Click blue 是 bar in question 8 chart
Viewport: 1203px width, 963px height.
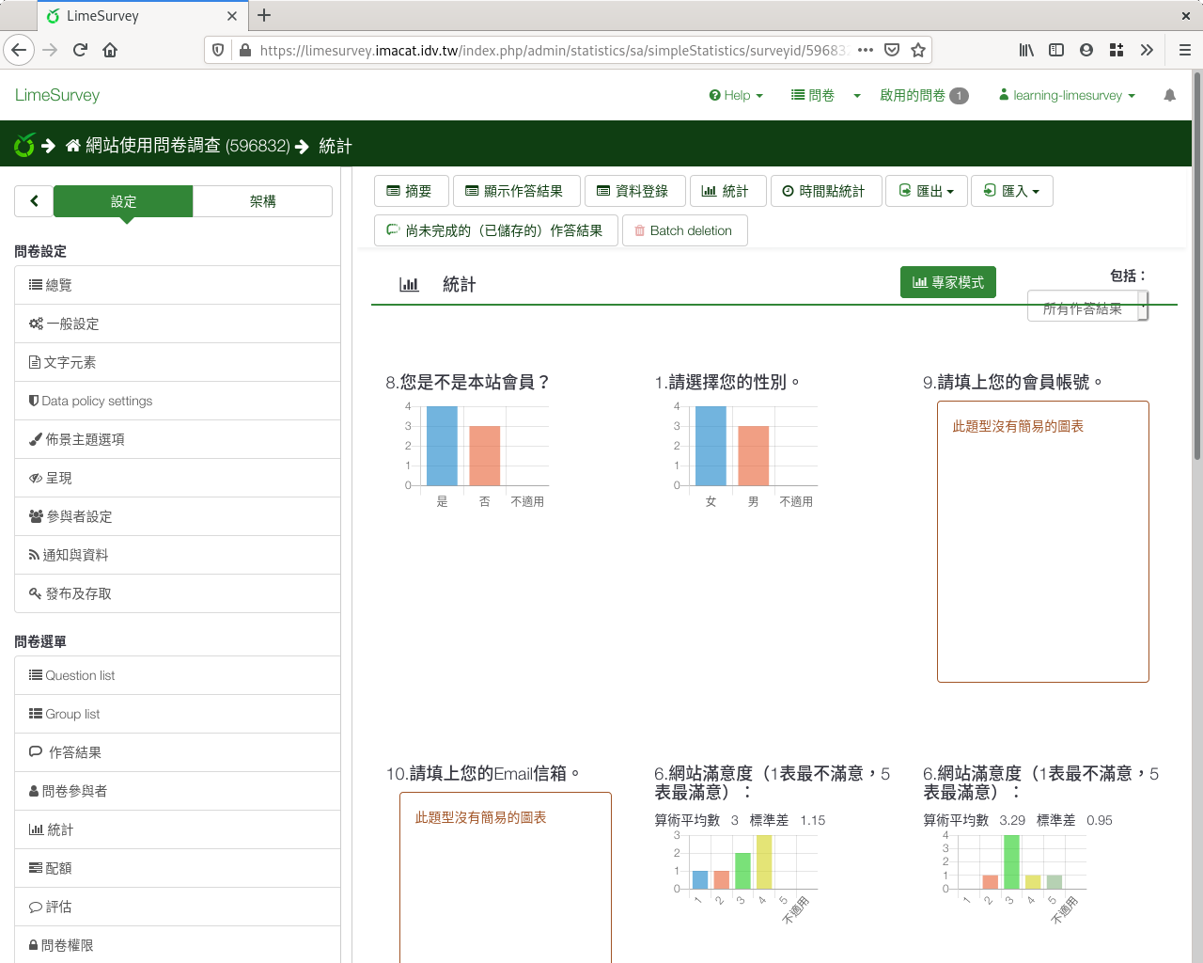tap(442, 446)
